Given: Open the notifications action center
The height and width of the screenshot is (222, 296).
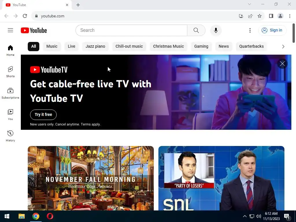Looking at the screenshot, I should (287, 217).
